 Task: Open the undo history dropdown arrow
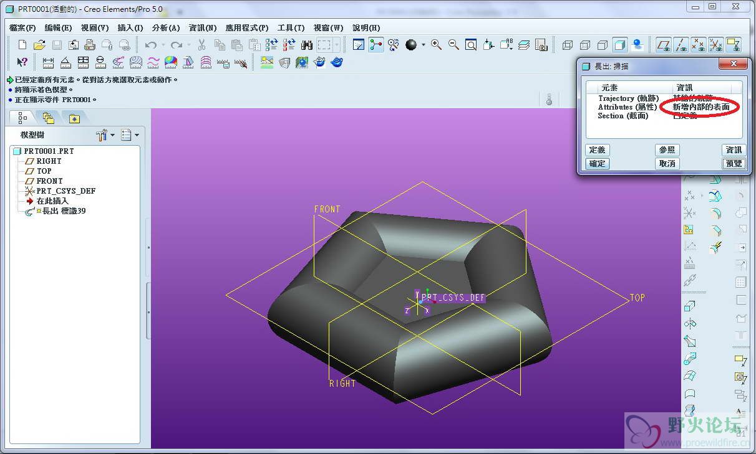pos(163,45)
